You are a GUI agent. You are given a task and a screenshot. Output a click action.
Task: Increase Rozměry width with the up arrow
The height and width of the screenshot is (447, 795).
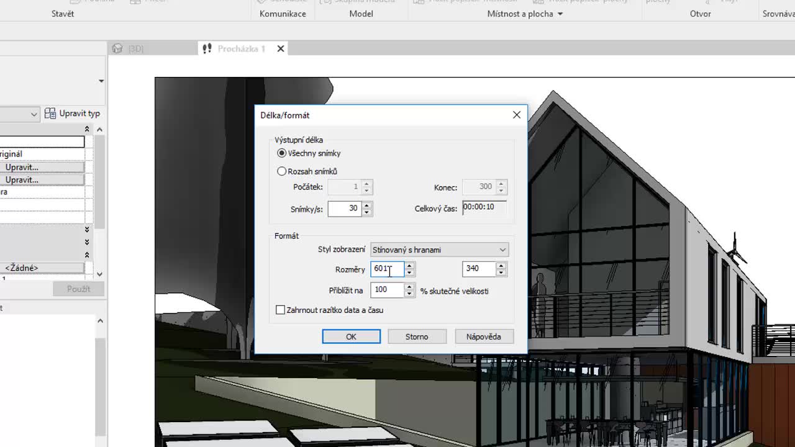point(409,265)
